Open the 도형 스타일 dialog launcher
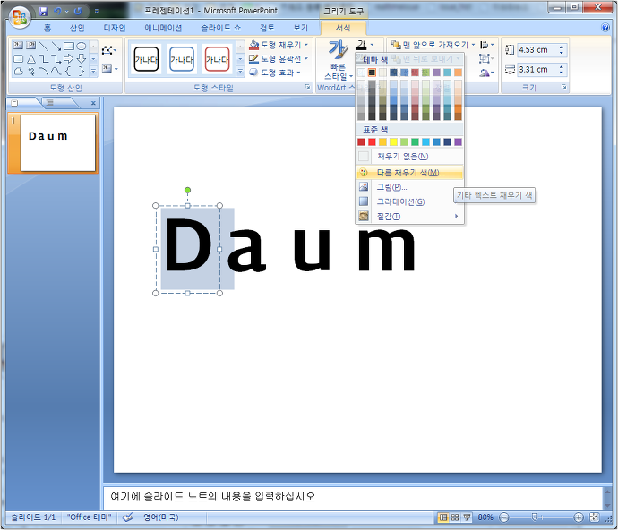This screenshot has height=530, width=618. coord(307,87)
